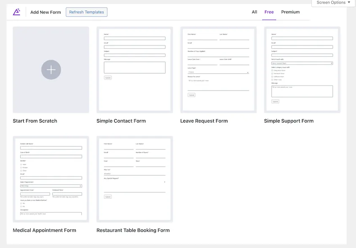Screen dimensions: 356x248
Task: Click the Refresh Templates button
Action: point(86,12)
